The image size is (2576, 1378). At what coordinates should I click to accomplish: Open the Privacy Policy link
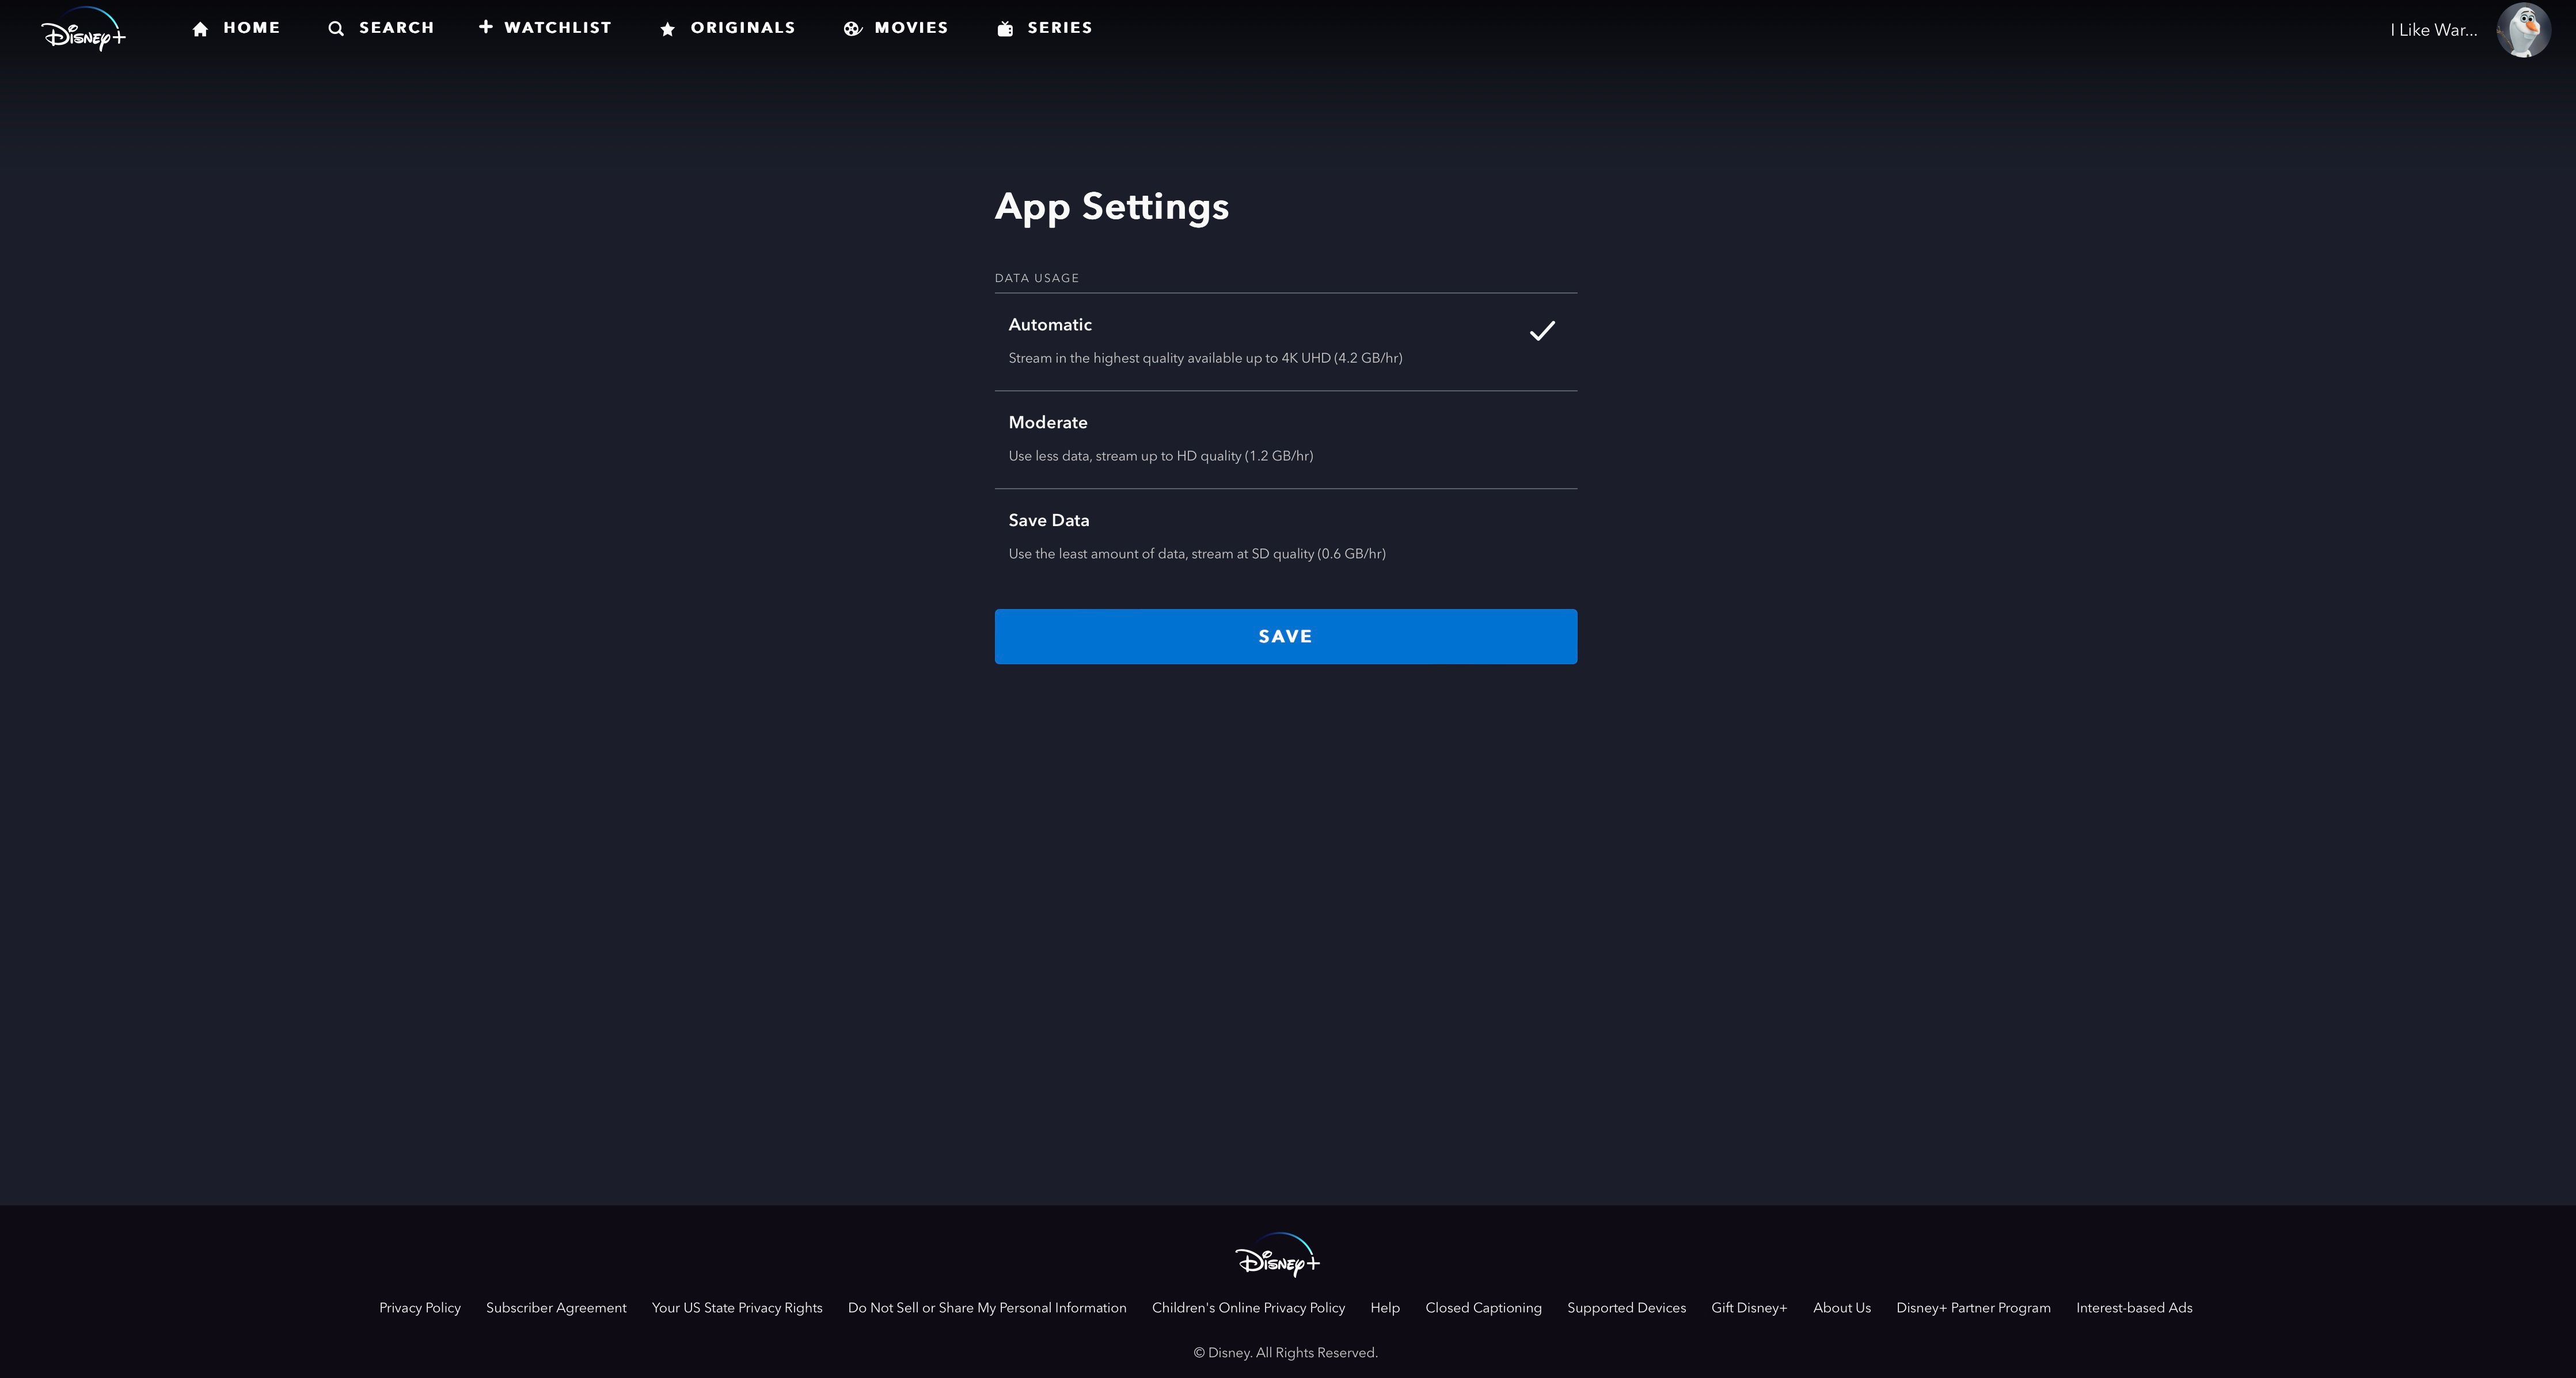pyautogui.click(x=419, y=1307)
